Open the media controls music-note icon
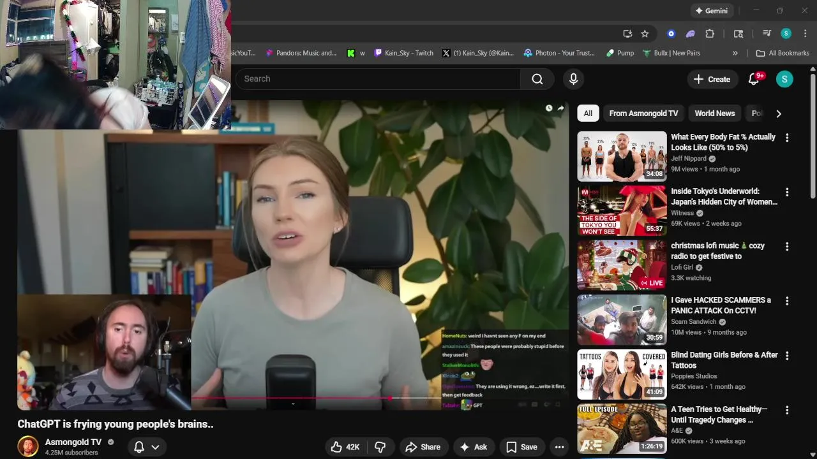 pyautogui.click(x=767, y=34)
